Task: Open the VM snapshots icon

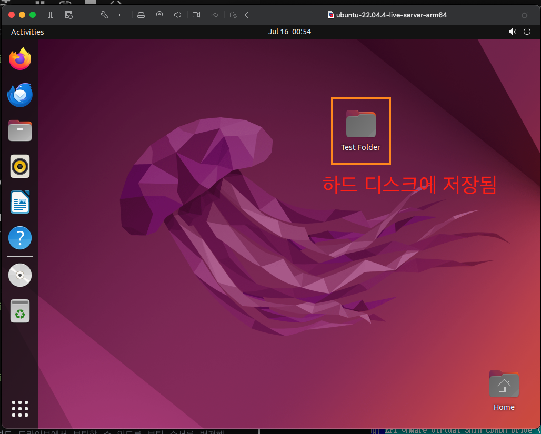Action: click(x=68, y=15)
